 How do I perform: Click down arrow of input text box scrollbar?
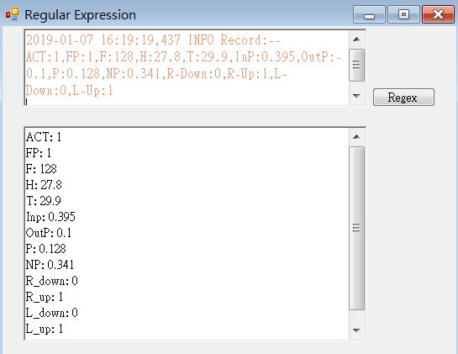coord(356,96)
